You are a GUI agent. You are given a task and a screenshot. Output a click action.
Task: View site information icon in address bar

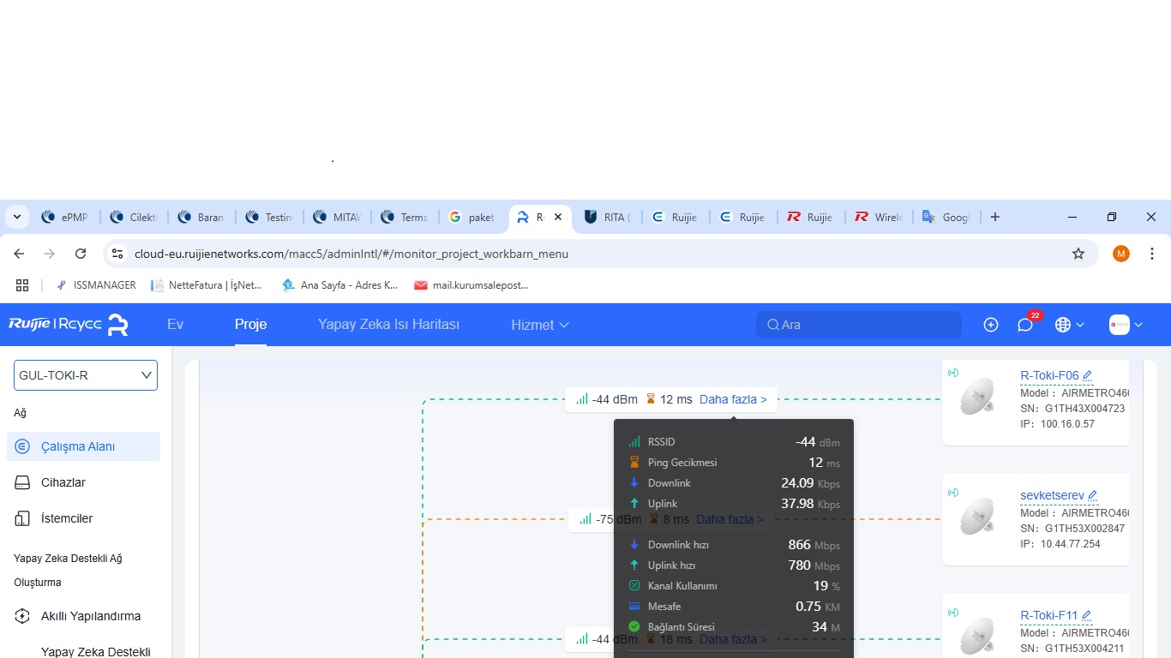click(x=118, y=254)
